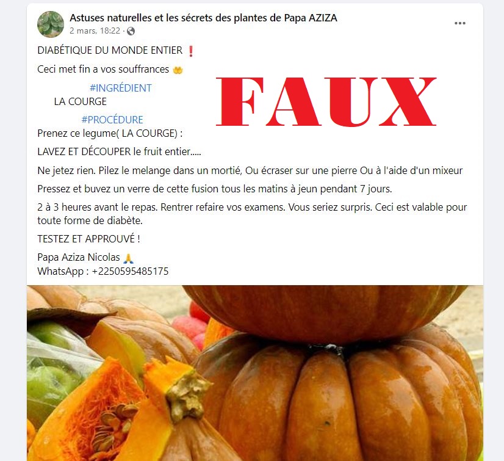The image size is (504, 461).
Task: Click the red exclamation mark emoji
Action: [190, 51]
